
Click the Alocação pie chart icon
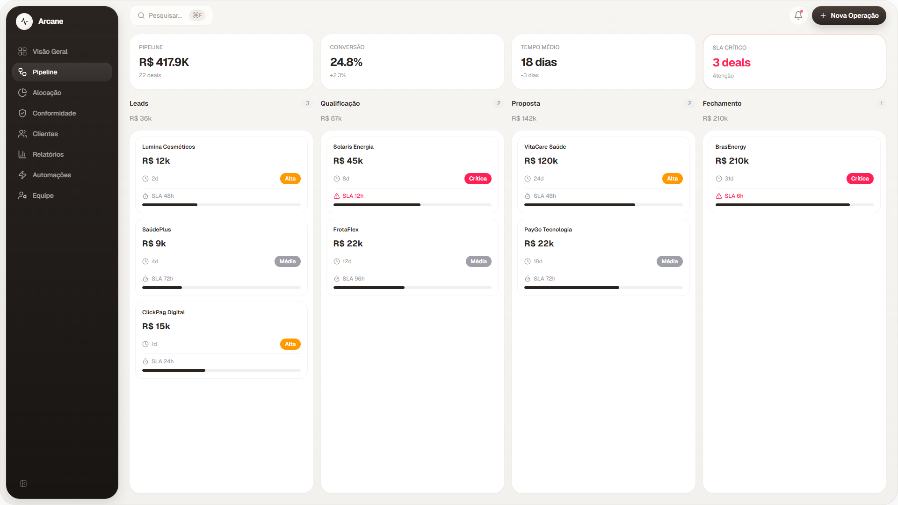click(x=22, y=93)
